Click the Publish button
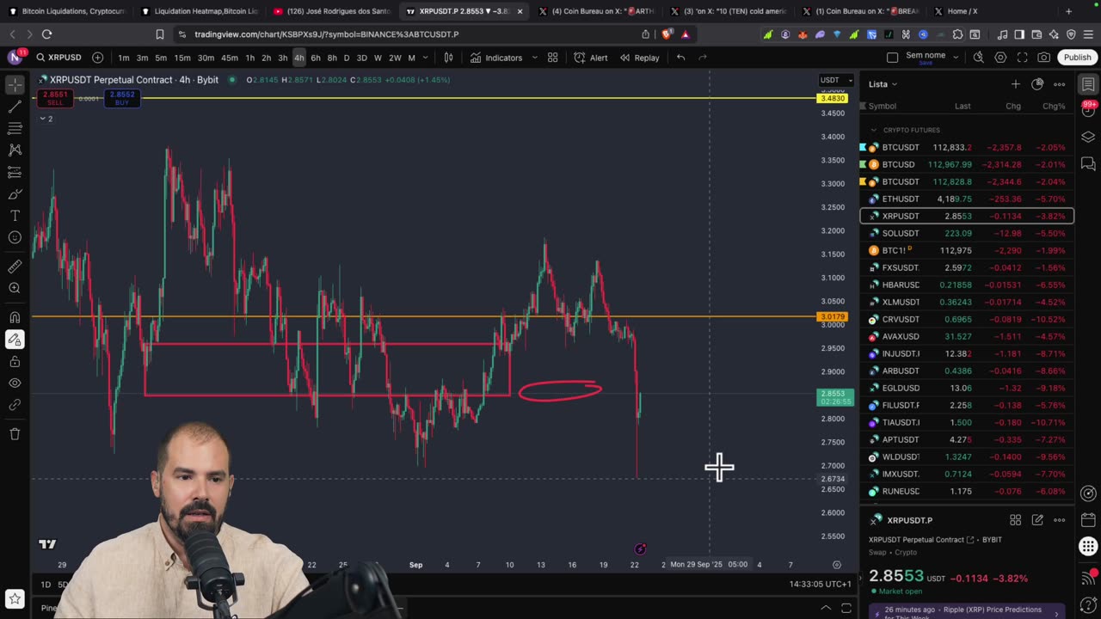This screenshot has height=619, width=1101. (1077, 58)
